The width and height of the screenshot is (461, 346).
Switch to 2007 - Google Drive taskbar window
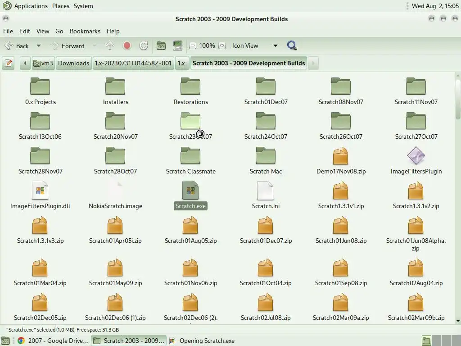[53, 341]
